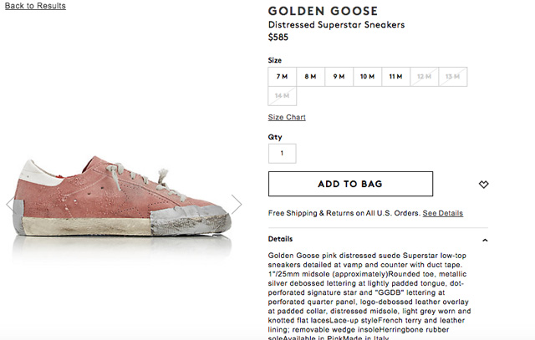
Task: Click the Details section heading
Action: coord(281,239)
